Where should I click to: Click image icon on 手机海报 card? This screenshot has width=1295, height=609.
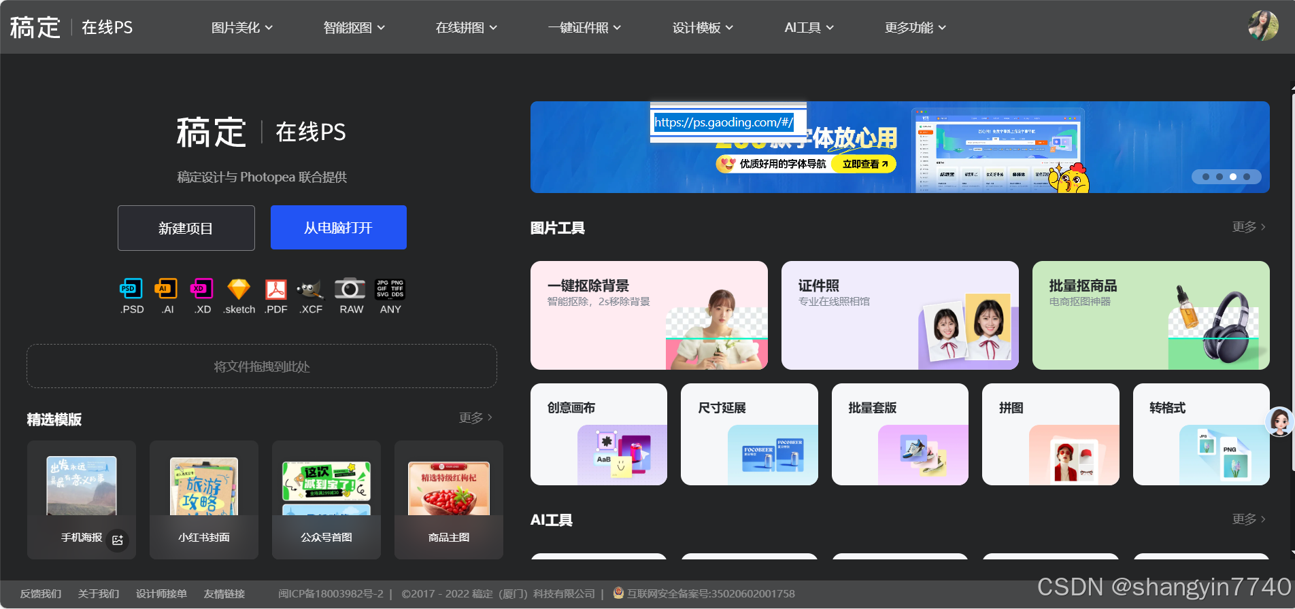(118, 540)
